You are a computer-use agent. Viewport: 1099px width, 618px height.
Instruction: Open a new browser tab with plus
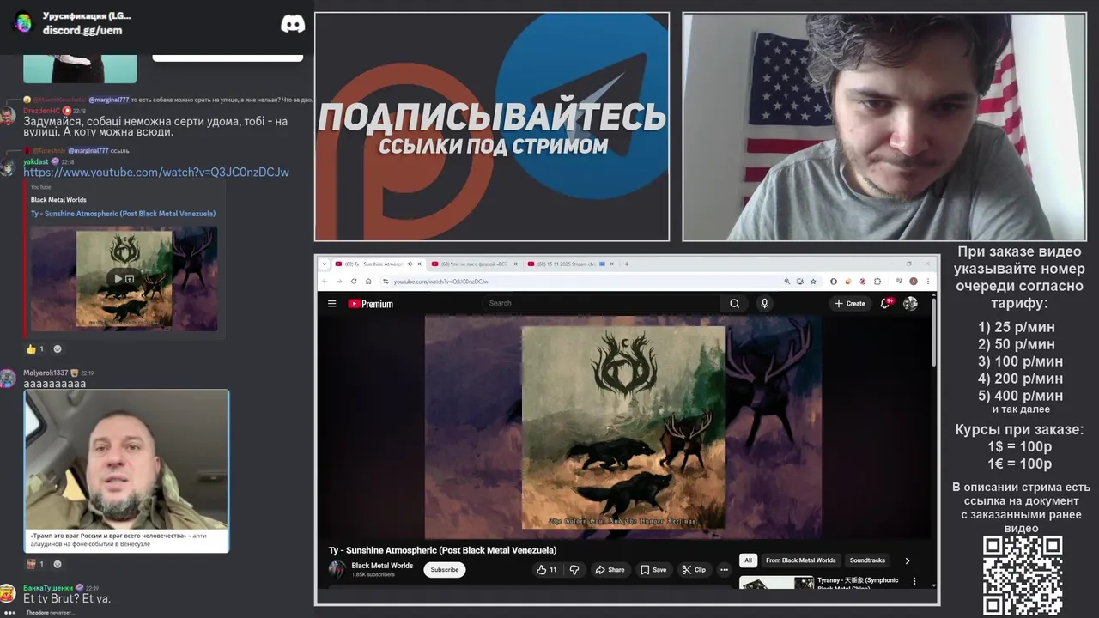coord(627,264)
